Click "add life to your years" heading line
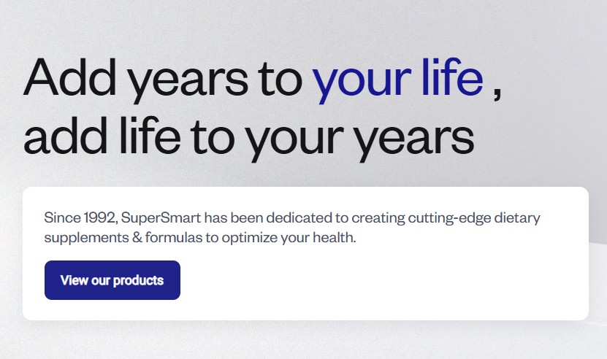Image resolution: width=607 pixels, height=359 pixels. (248, 137)
